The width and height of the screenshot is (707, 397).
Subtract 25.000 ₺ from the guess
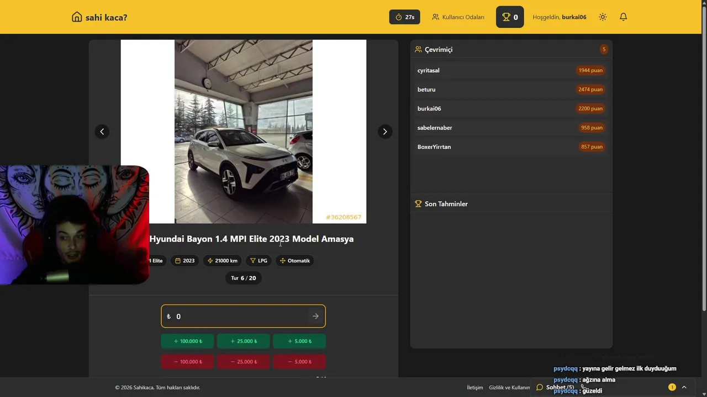[x=244, y=362]
